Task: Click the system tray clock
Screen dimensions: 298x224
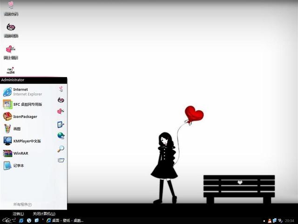Action: pos(290,221)
